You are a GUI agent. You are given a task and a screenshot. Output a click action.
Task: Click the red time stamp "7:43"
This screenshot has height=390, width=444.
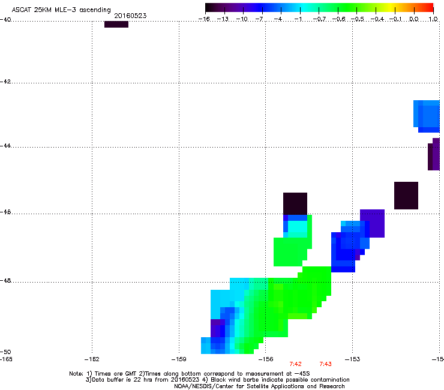tap(325, 364)
